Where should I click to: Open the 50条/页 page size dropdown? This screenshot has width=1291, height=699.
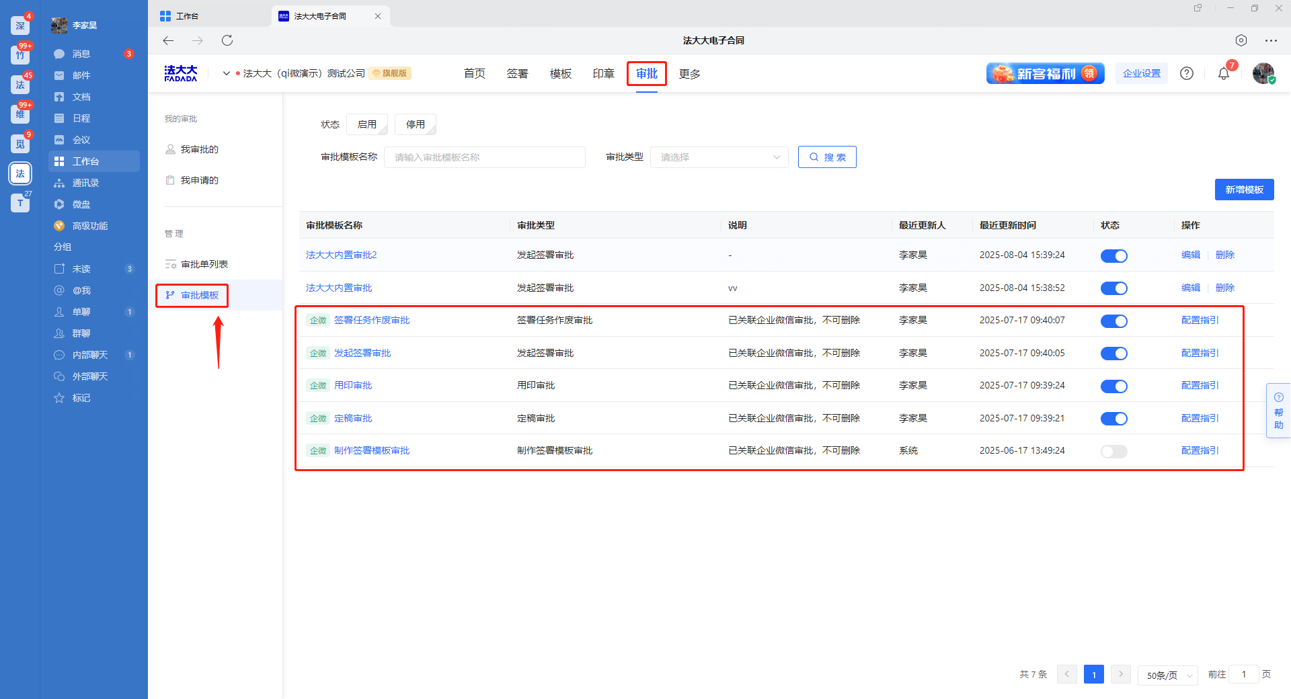tap(1168, 675)
